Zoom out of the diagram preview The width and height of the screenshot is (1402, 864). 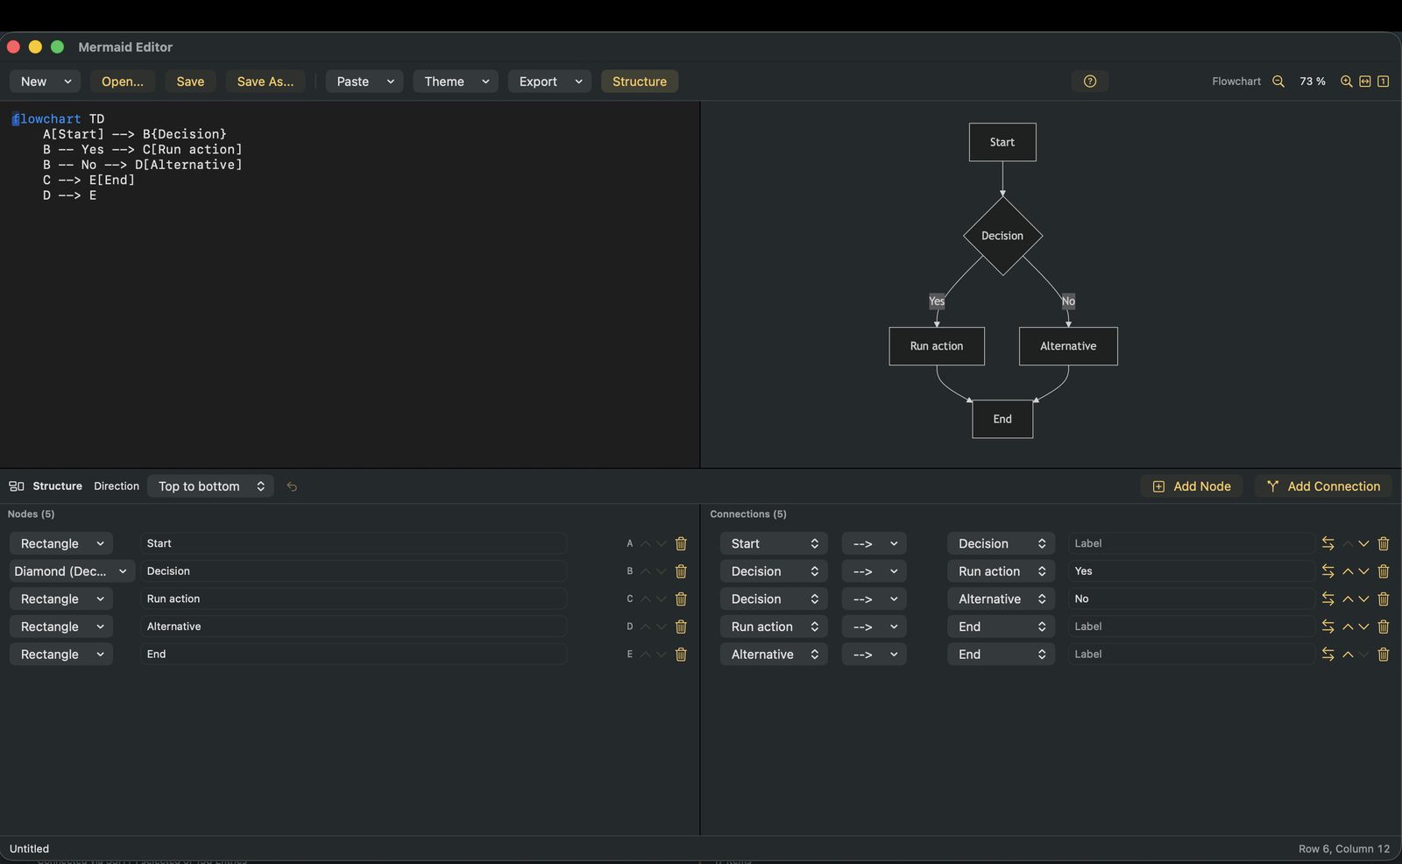[1278, 81]
